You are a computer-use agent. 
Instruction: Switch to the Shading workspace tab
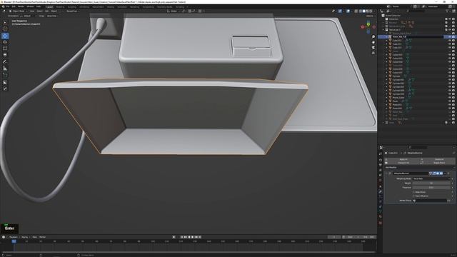click(111, 6)
